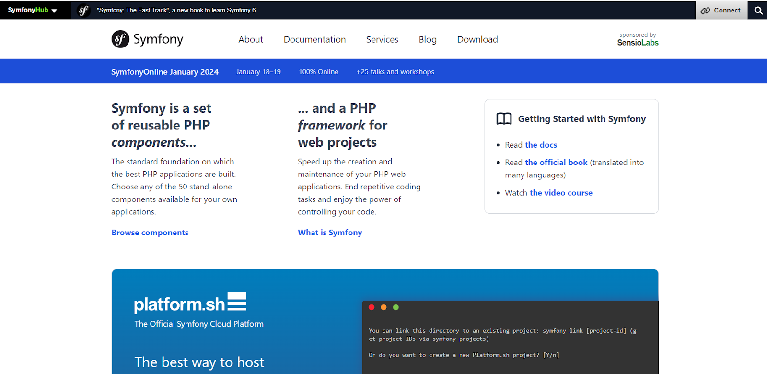Click the +25 talks and workshops text
Viewport: 767px width, 374px height.
click(x=395, y=72)
